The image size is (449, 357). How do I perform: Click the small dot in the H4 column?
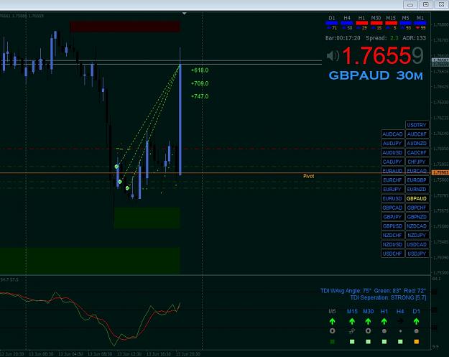(x=400, y=331)
